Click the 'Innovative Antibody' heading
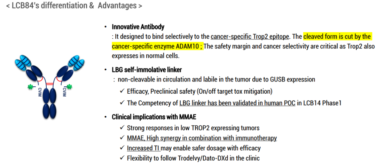Screen dimensions: 376x163 pyautogui.click(x=138, y=27)
